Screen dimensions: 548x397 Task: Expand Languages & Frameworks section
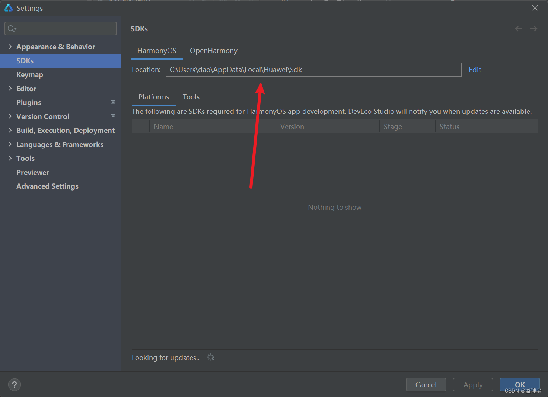pyautogui.click(x=10, y=144)
